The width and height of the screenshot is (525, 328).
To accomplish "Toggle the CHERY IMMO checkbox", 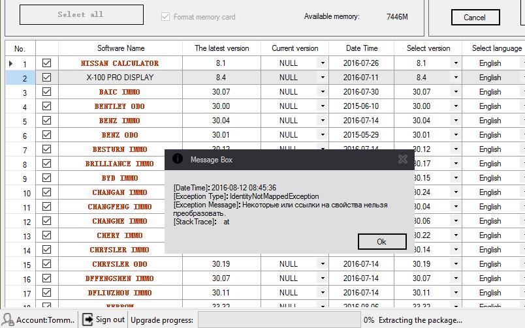I will pyautogui.click(x=46, y=235).
